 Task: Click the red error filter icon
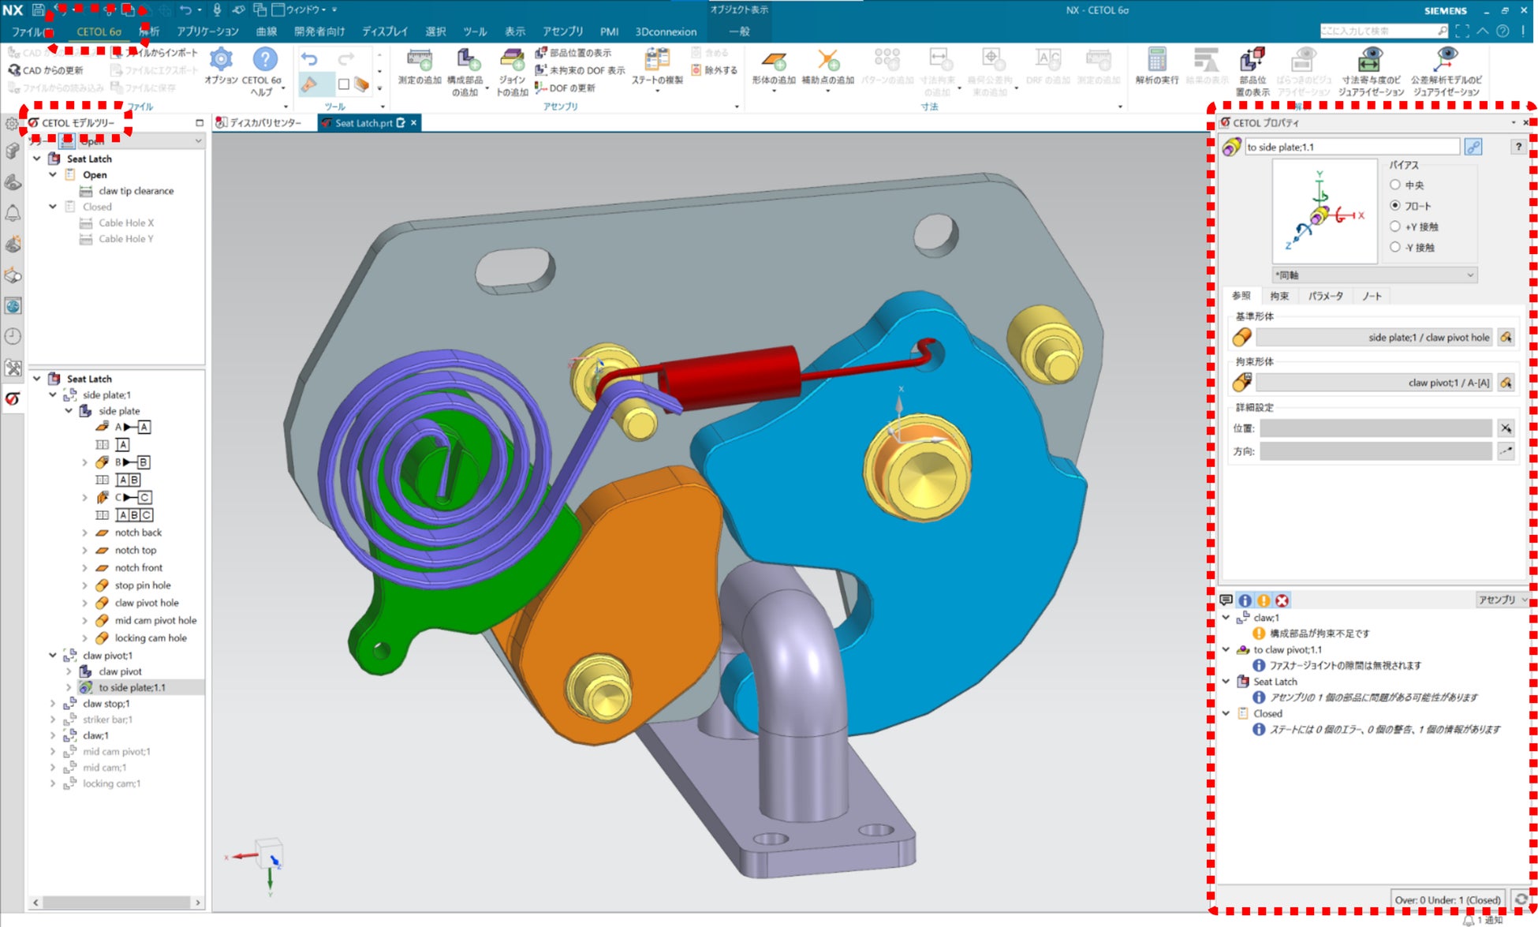tap(1282, 600)
